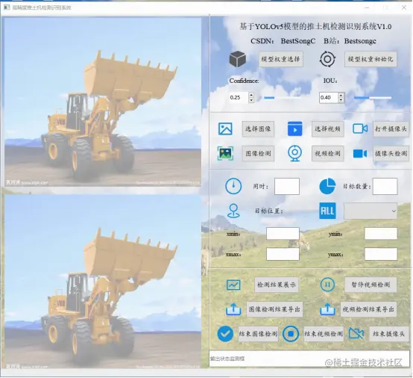
Task: Click the ymax input field
Action: [x=381, y=254]
